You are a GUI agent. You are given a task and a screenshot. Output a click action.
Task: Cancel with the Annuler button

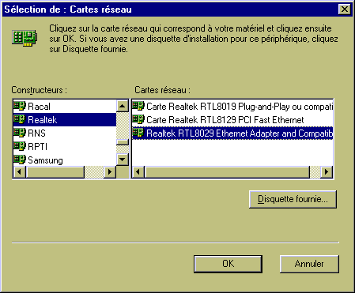[x=309, y=264]
